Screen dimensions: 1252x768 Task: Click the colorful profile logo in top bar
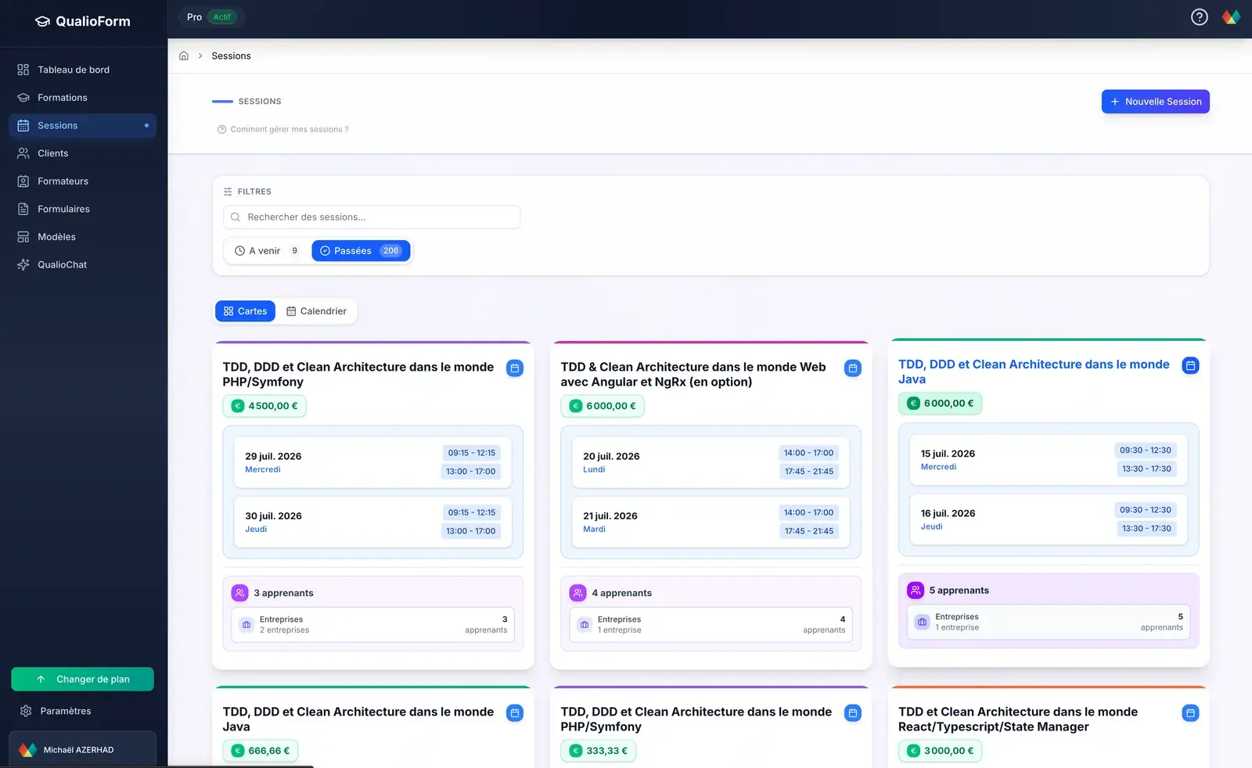tap(1231, 17)
